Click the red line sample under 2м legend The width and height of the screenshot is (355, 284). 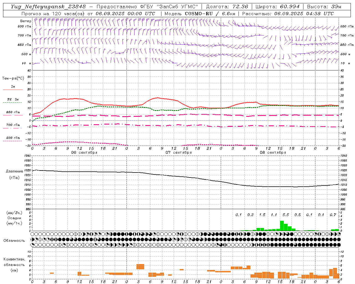point(13,90)
